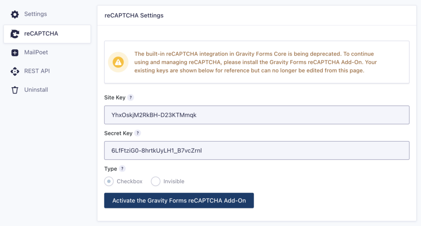This screenshot has height=226, width=421.
Task: Click the Site Key input field
Action: 257,115
